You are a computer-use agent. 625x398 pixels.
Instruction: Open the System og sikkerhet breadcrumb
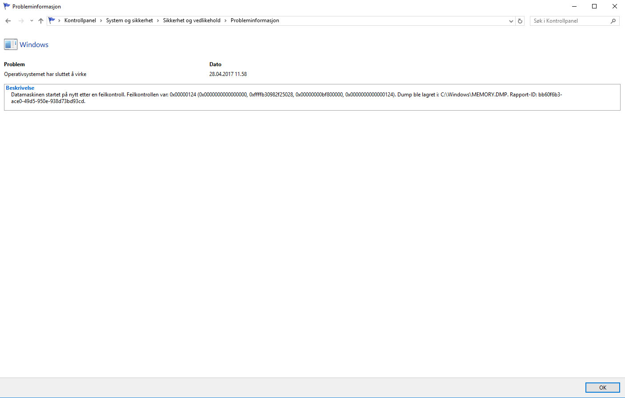coord(129,20)
